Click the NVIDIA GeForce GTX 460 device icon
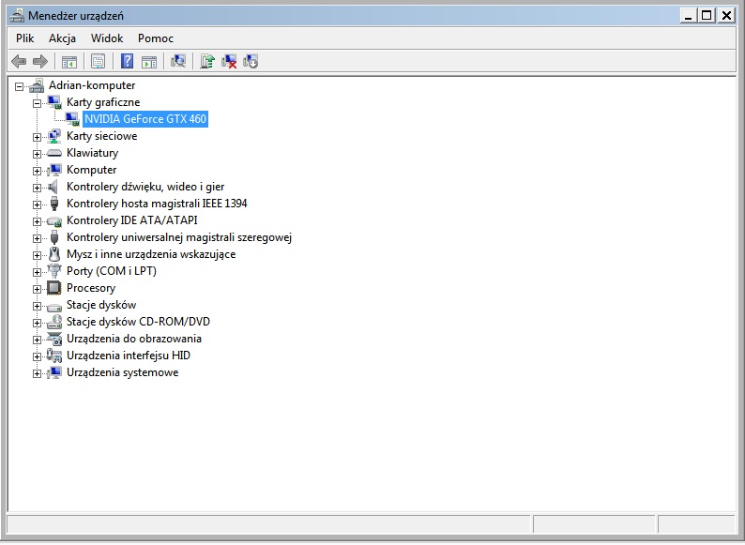The image size is (745, 545). [72, 119]
